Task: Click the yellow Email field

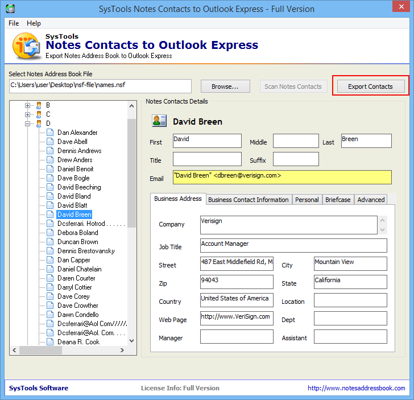Action: 282,177
